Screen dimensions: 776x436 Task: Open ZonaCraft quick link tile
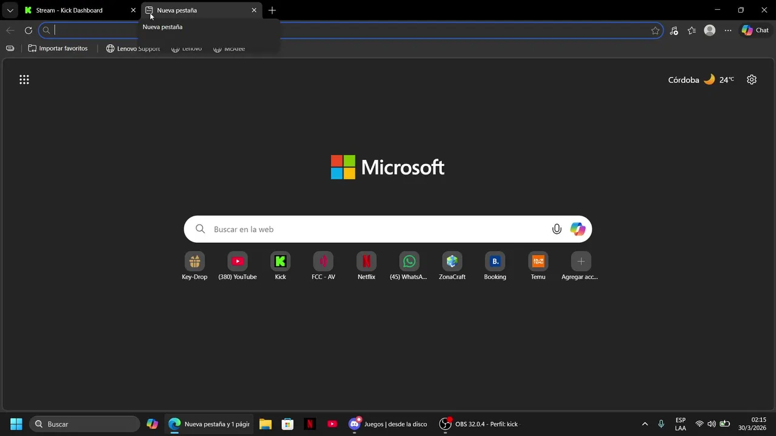click(452, 266)
